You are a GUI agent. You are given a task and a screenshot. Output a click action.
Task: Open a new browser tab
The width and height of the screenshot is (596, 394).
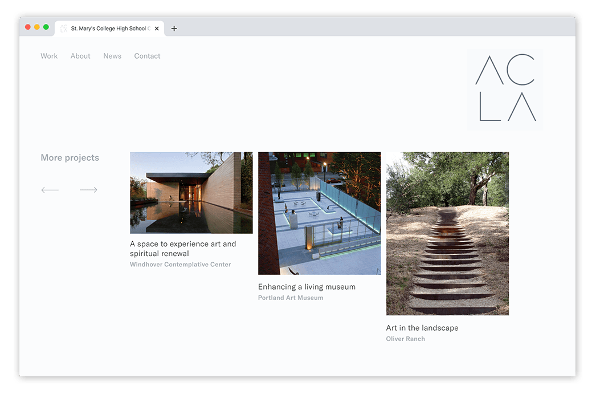(174, 29)
